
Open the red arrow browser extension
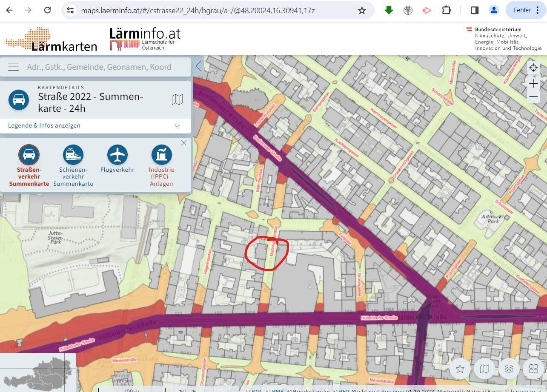(x=427, y=10)
